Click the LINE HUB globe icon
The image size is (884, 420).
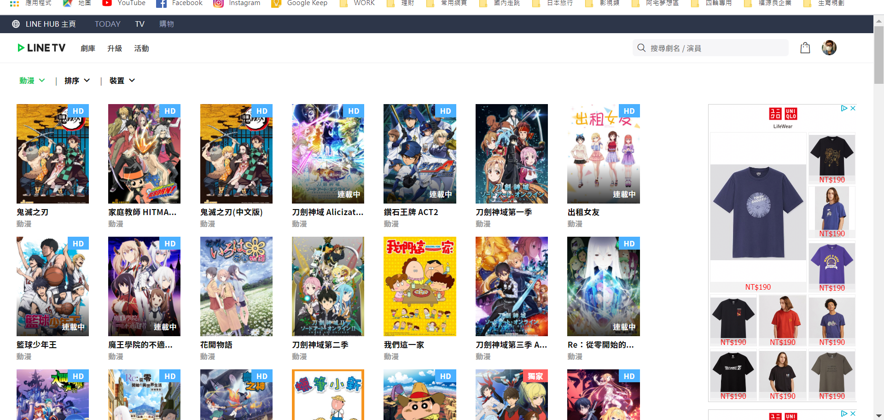coord(16,24)
